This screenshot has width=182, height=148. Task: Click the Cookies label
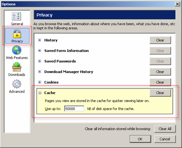pyautogui.click(x=51, y=82)
